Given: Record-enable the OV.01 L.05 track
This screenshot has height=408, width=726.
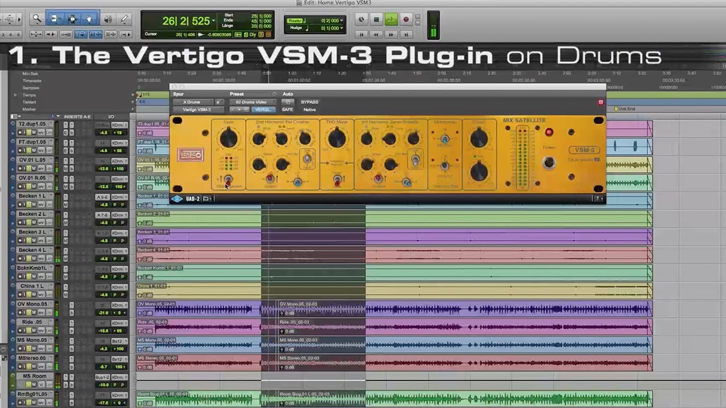Looking at the screenshot, I should [21, 168].
